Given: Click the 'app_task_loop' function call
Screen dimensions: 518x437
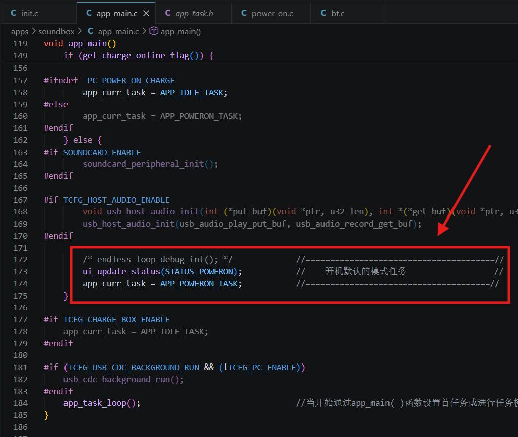Looking at the screenshot, I should tap(95, 403).
